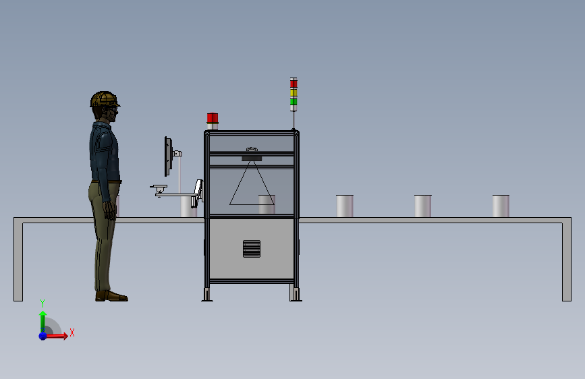Select the worker's hard hat
This screenshot has width=585, height=379.
(x=105, y=99)
